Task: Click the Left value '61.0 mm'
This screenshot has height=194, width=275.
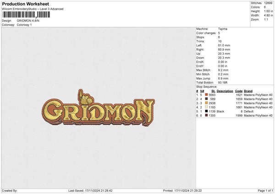Action: (224, 45)
